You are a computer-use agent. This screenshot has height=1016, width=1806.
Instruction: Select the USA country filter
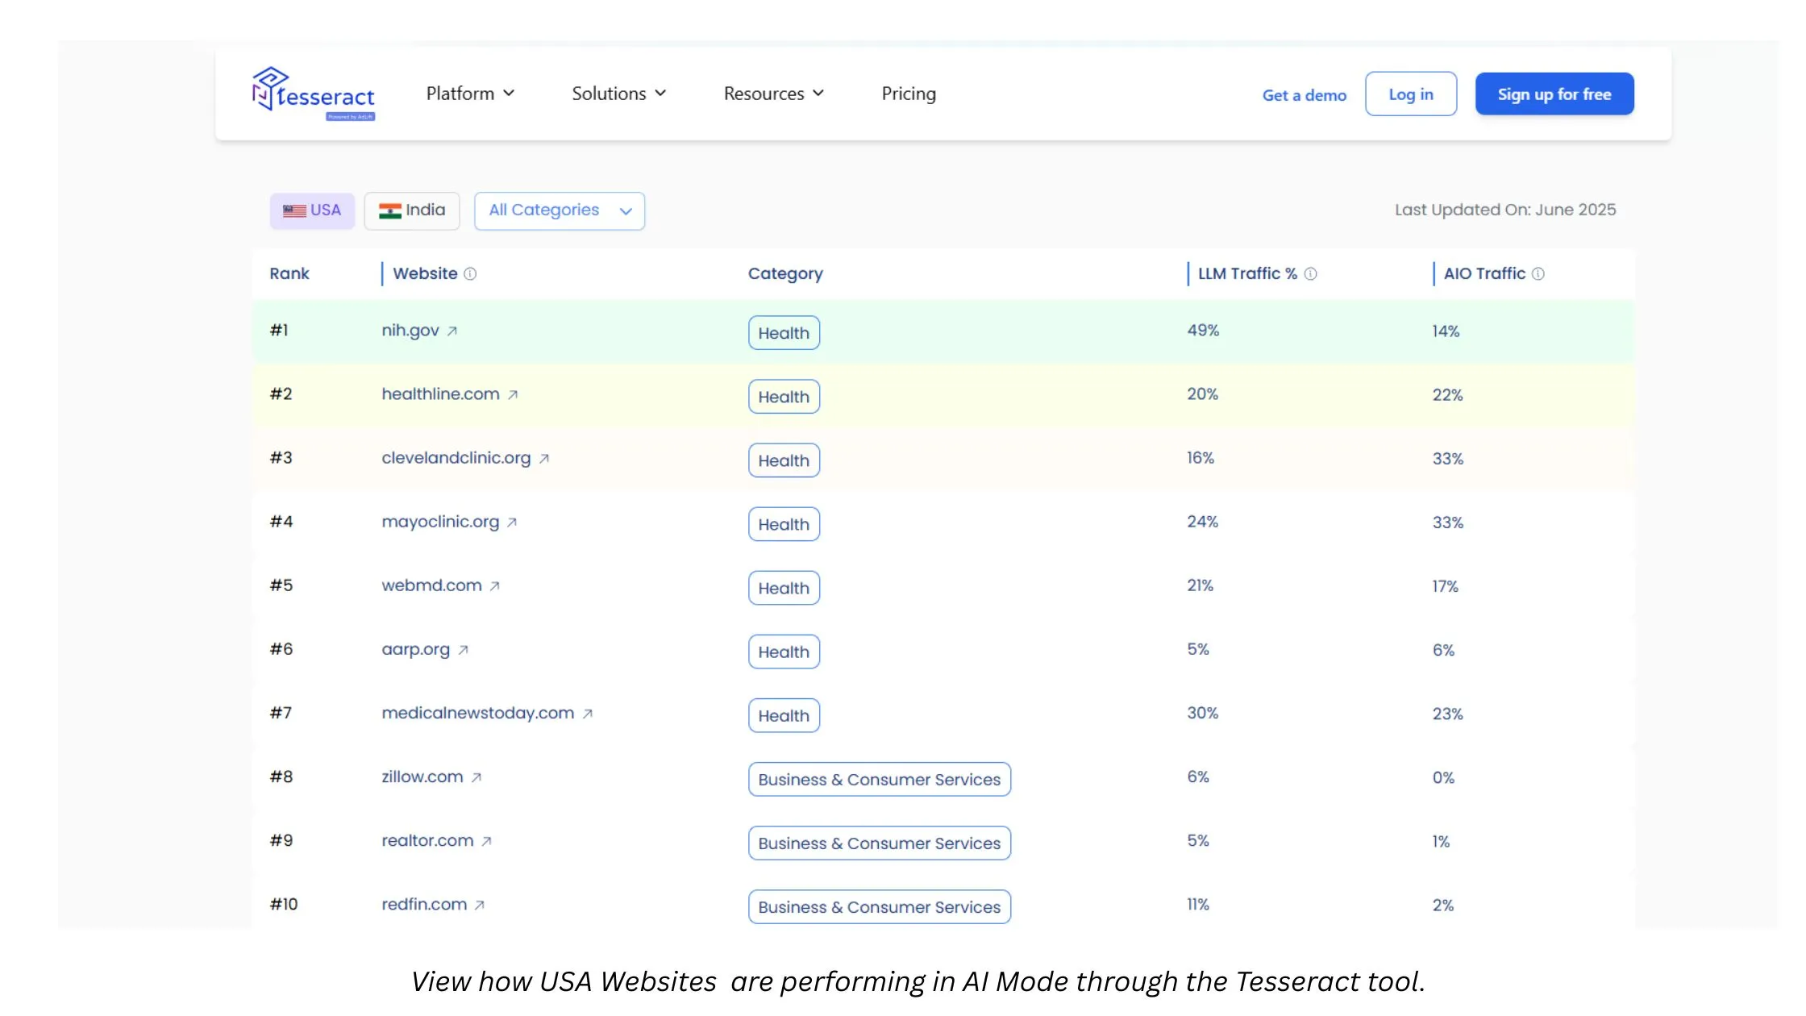(x=312, y=210)
